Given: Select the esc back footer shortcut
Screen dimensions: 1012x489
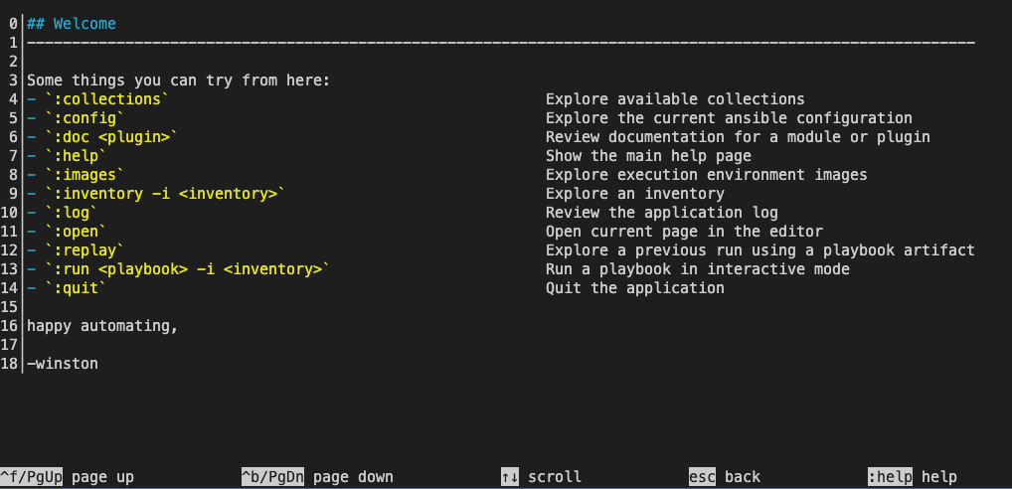Looking at the screenshot, I should pyautogui.click(x=702, y=477).
